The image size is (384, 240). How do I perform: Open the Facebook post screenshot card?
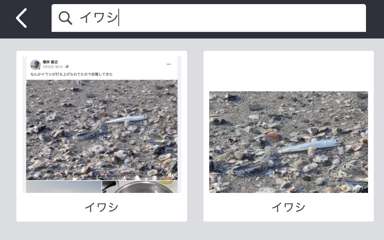[102, 136]
